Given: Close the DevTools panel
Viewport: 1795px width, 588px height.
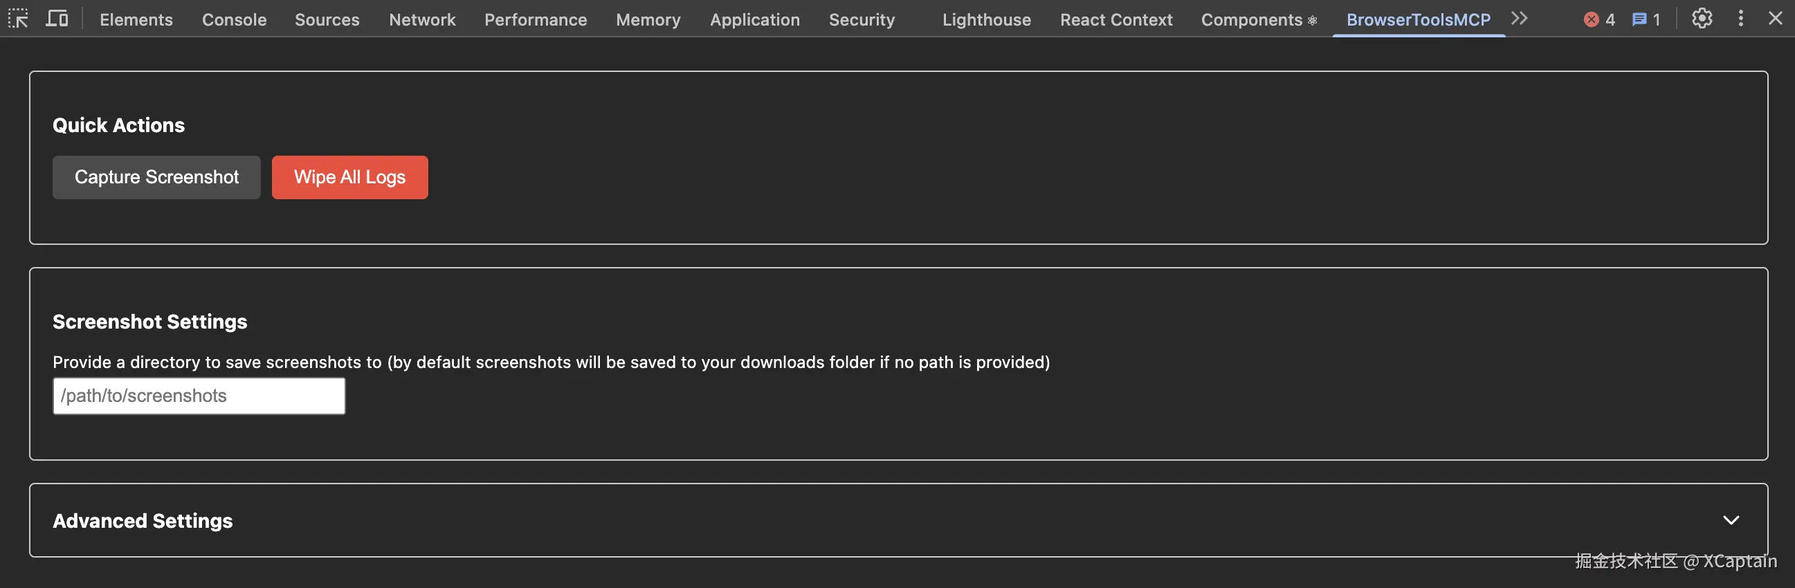Looking at the screenshot, I should [1776, 18].
